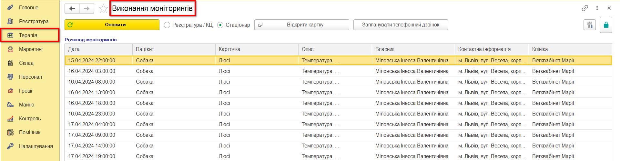620x161 pixels.
Task: Copy link via chain icon
Action: coord(585,8)
